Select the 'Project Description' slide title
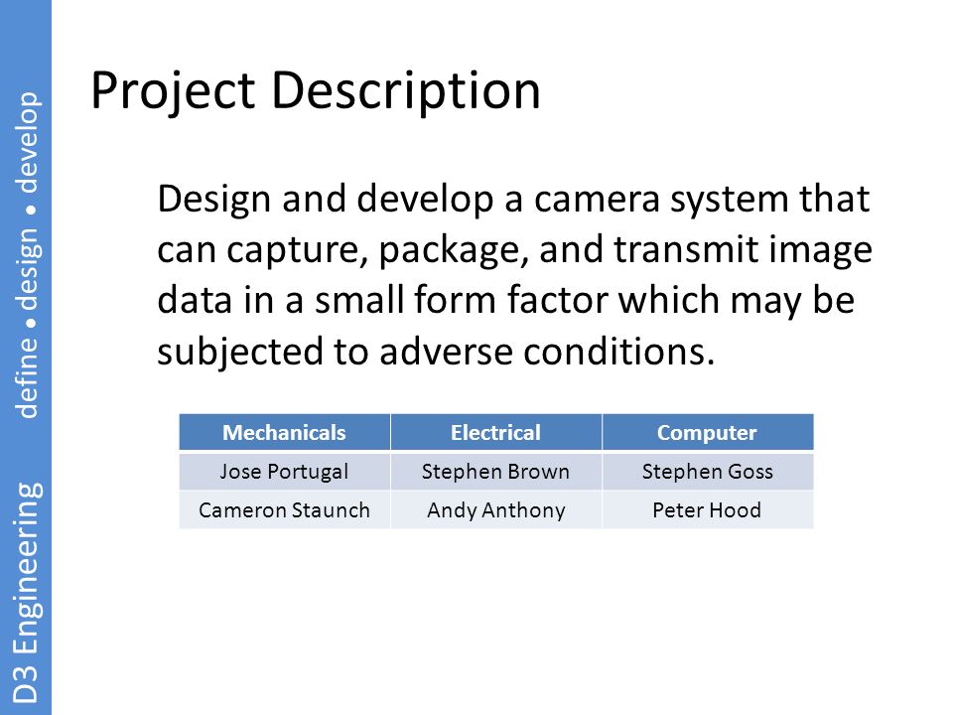The image size is (953, 715). pyautogui.click(x=316, y=91)
